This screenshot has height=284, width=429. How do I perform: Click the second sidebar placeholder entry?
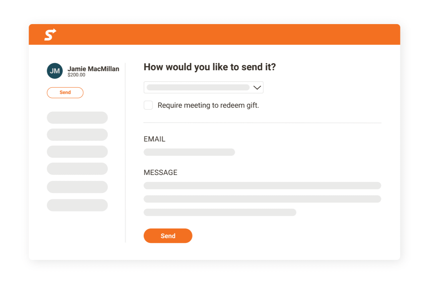click(x=77, y=134)
